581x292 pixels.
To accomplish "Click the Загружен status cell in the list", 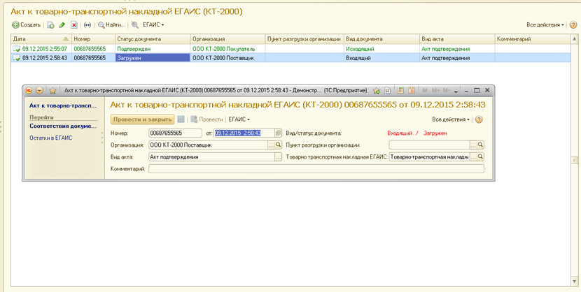I will pos(153,58).
